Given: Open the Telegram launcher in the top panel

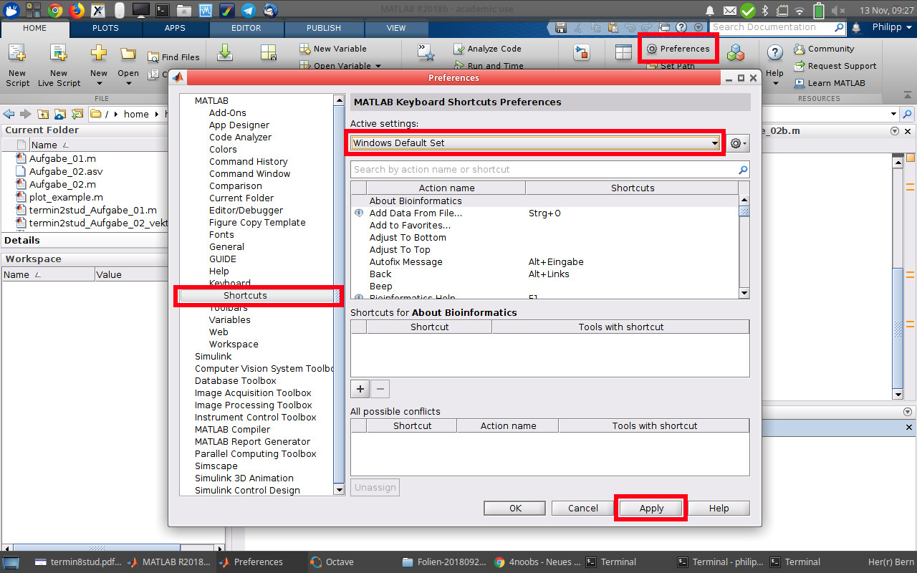Looking at the screenshot, I should point(248,10).
